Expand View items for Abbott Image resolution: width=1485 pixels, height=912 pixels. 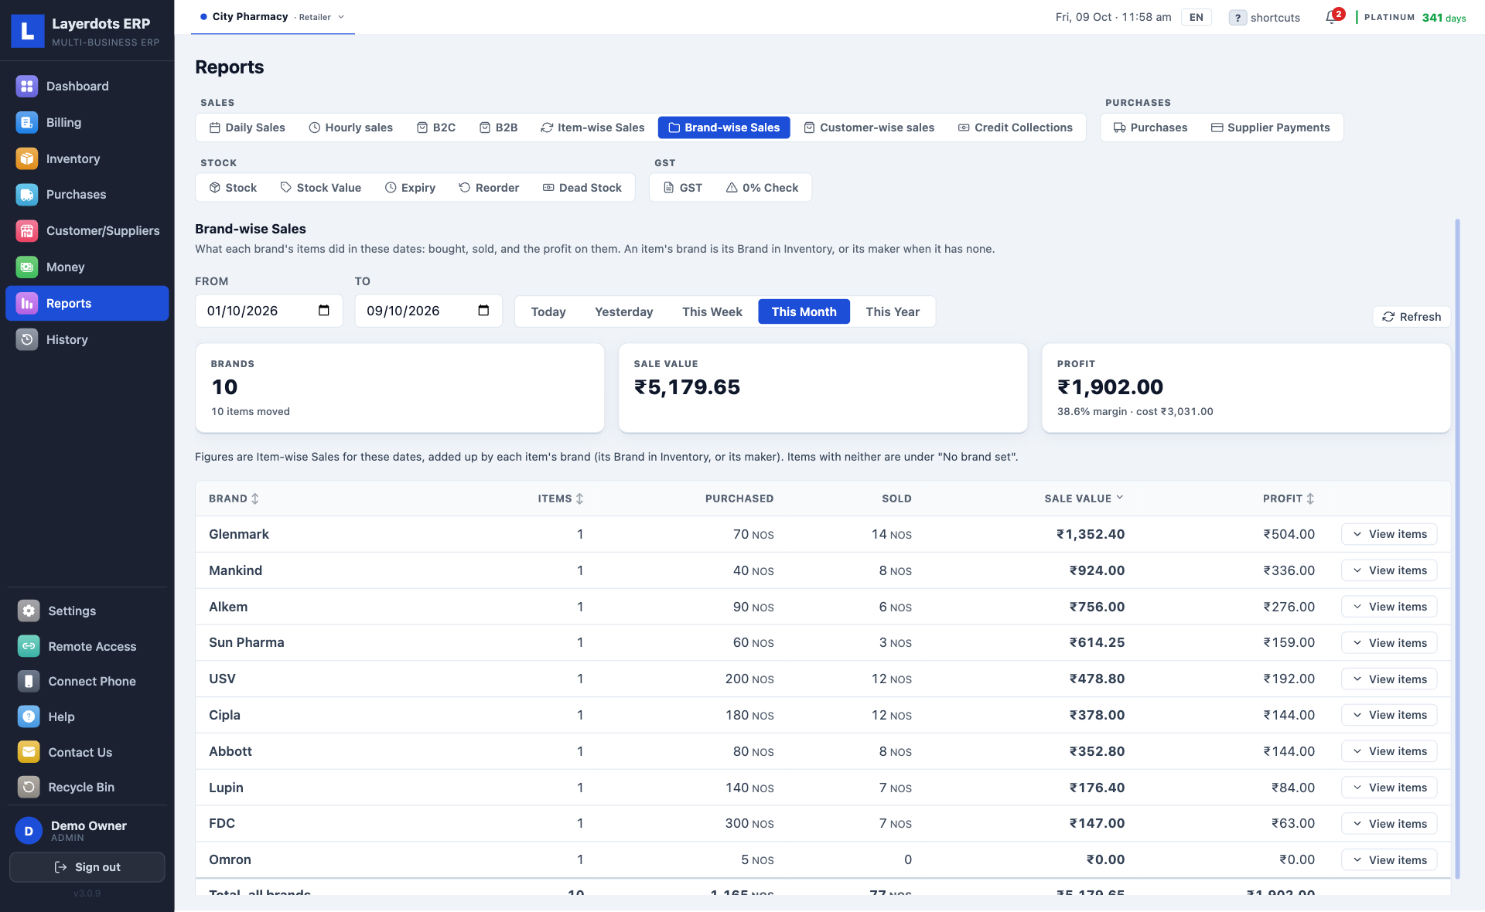pyautogui.click(x=1389, y=751)
